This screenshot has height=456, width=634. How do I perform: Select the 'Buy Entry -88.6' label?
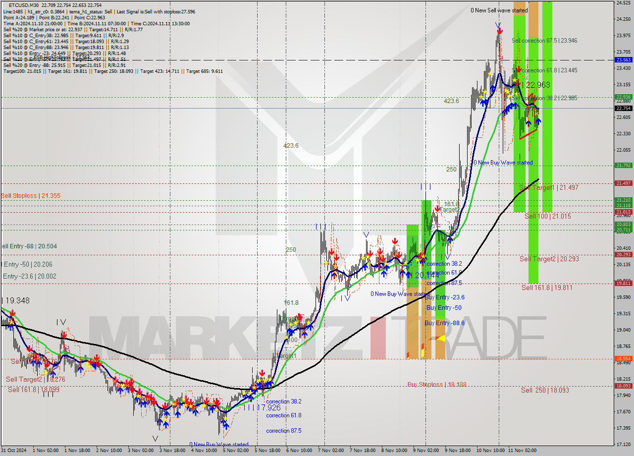(444, 323)
